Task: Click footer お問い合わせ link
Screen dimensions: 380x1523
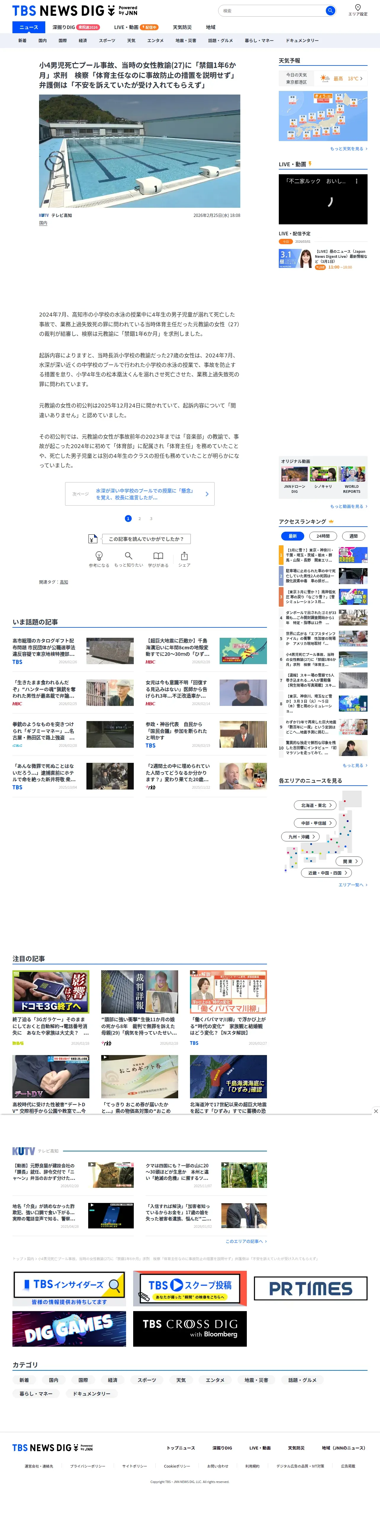Action: tap(218, 1466)
